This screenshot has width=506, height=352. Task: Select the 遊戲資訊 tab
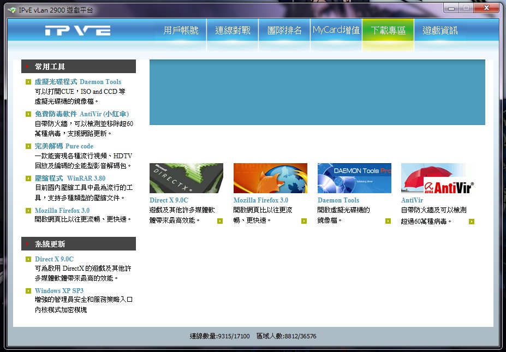(440, 31)
